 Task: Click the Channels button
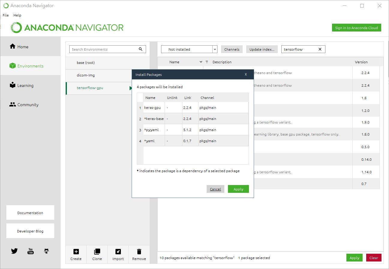(232, 49)
